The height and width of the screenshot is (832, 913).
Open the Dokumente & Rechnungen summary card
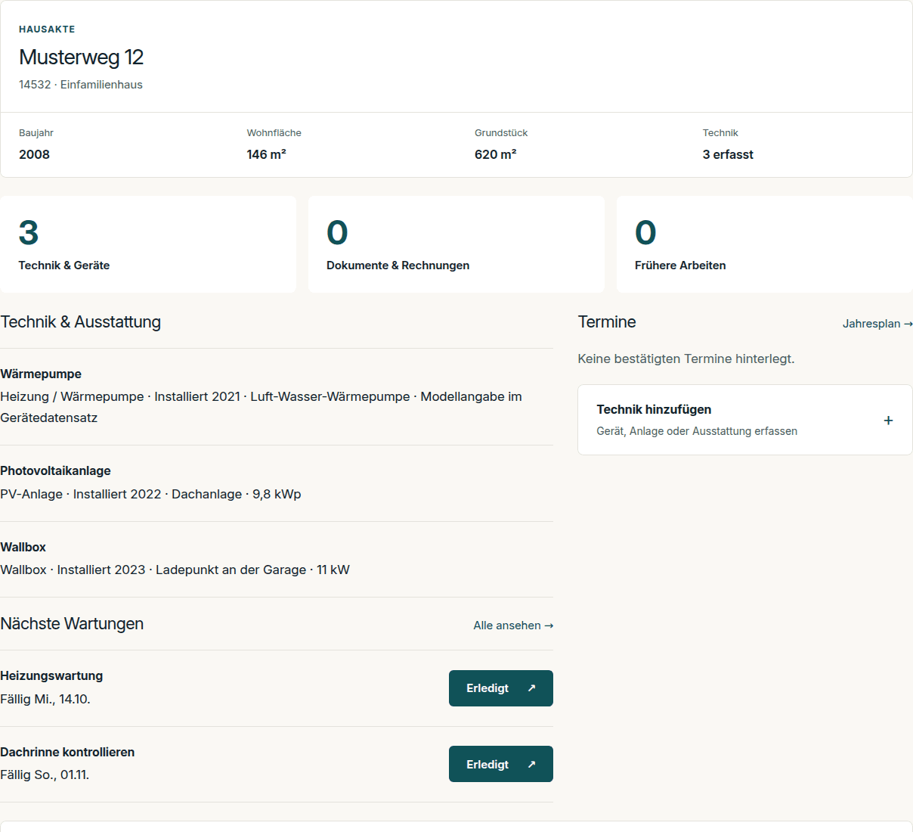click(456, 244)
